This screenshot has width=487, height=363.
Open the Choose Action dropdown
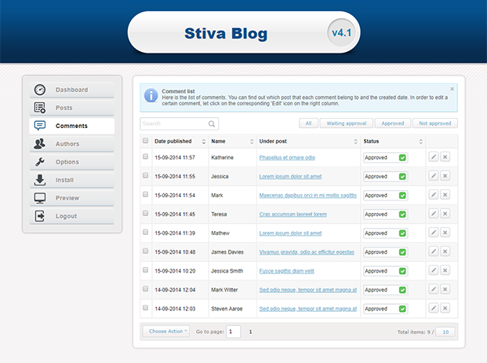[166, 332]
